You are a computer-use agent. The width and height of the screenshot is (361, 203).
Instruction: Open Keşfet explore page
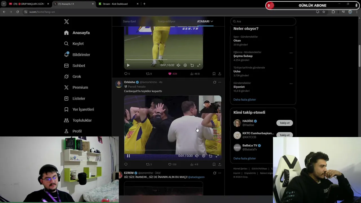click(74, 44)
